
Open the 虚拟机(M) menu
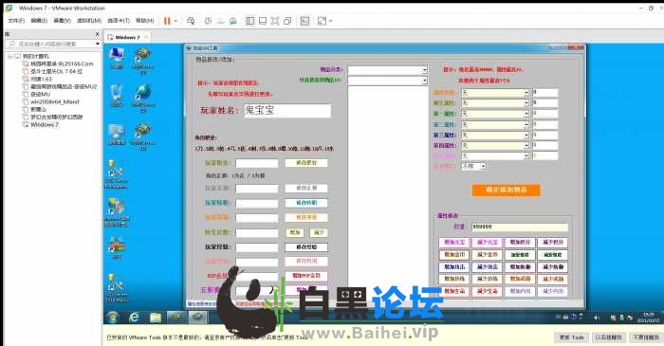(89, 21)
